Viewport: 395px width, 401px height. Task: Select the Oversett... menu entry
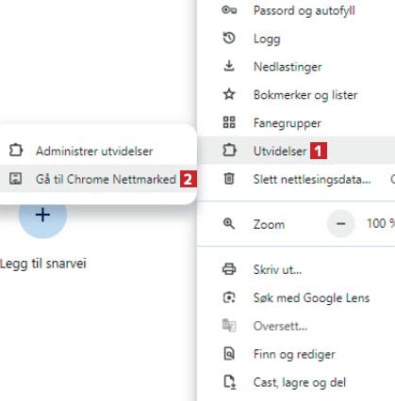click(x=297, y=326)
